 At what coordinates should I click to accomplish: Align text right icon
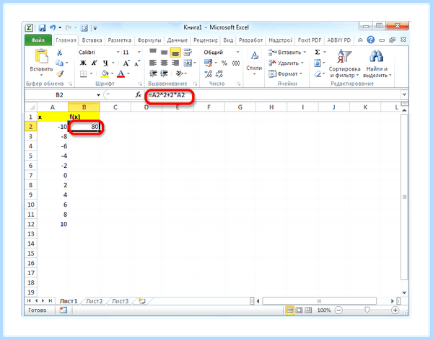(175, 63)
